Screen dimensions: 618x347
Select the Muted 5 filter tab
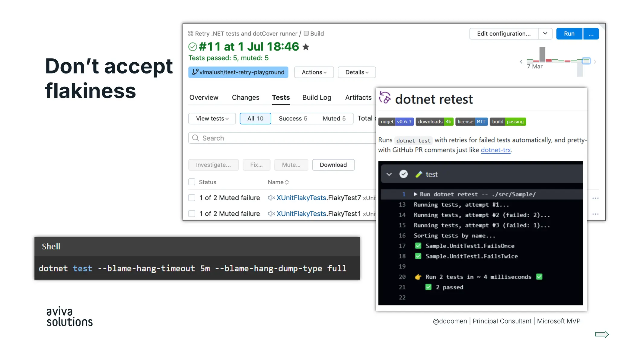click(x=334, y=118)
